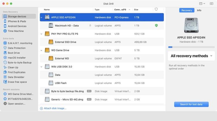
Task: Click R/O badge on Generic - Micro SD-M2.dmg
Action: (x=89, y=99)
